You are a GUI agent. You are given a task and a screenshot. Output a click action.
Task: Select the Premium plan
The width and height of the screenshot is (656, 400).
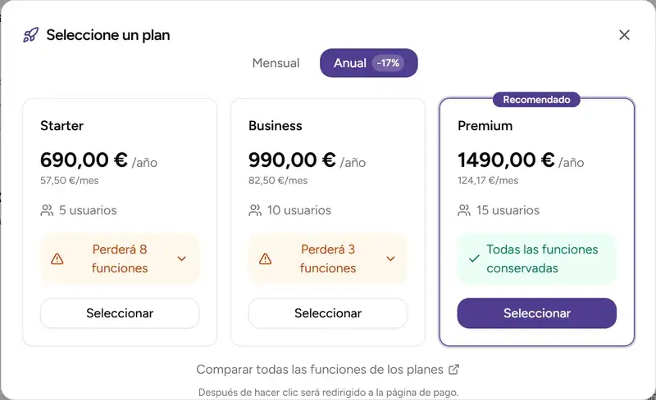[x=536, y=313]
